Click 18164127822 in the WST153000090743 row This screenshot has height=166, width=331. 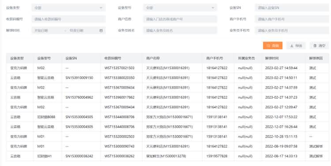(217, 146)
